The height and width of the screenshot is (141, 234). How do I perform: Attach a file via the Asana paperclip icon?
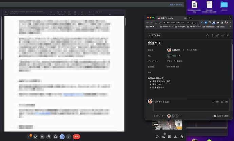point(213,35)
